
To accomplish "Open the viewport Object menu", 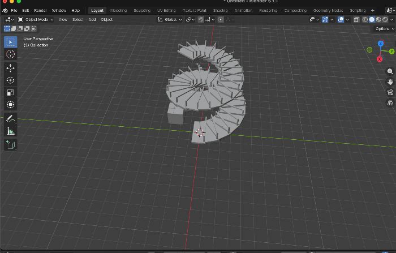I will tap(106, 19).
